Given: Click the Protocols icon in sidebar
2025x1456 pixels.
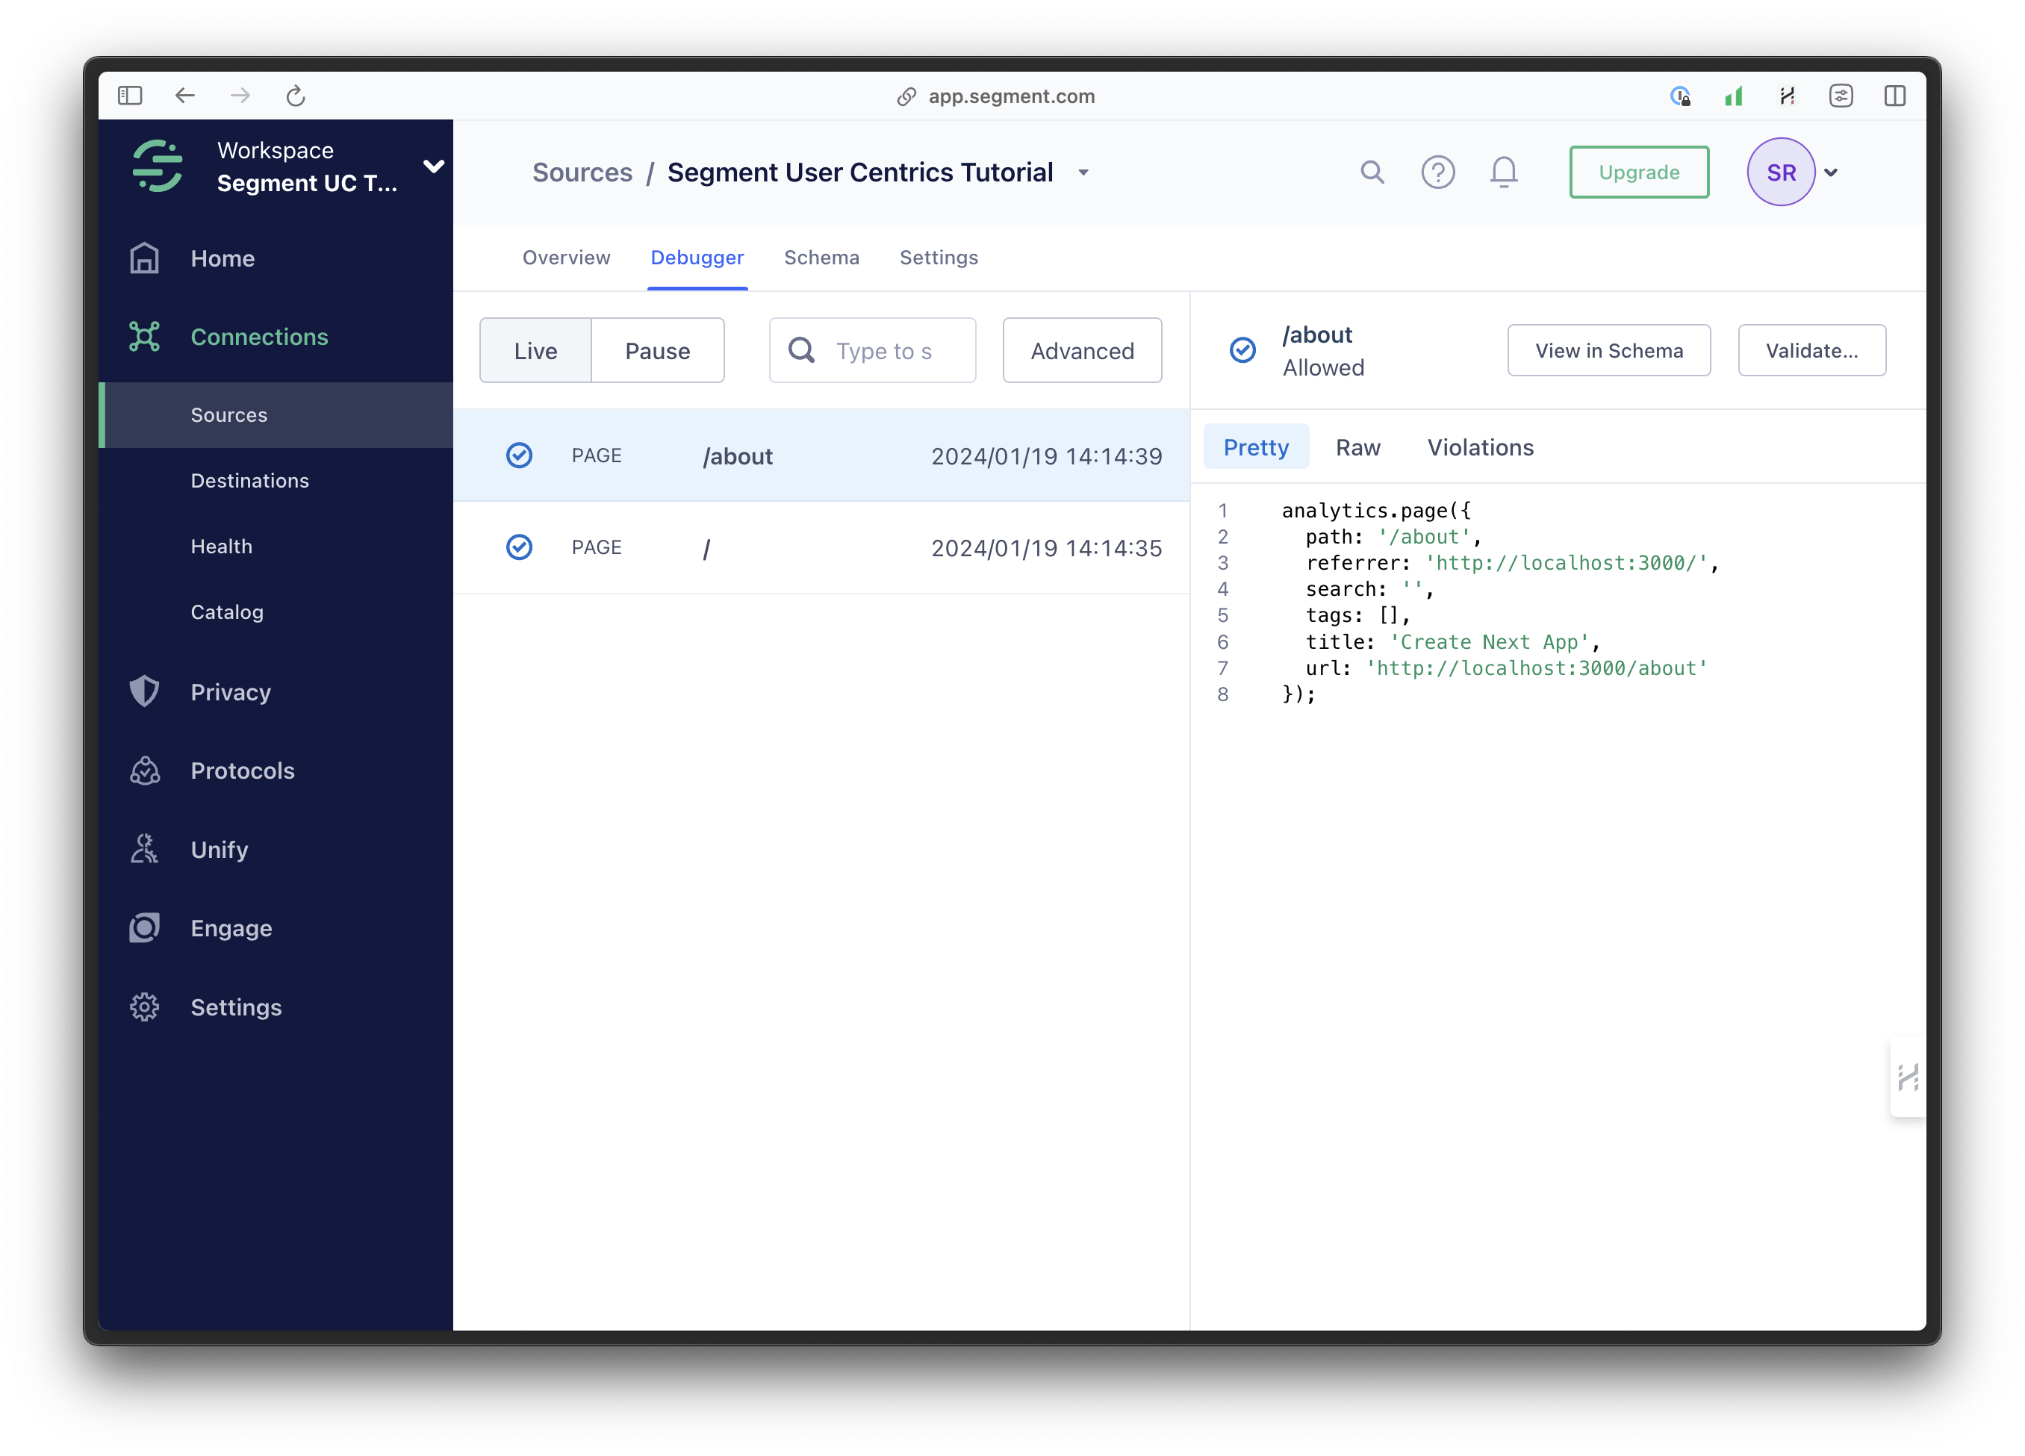Looking at the screenshot, I should [x=148, y=771].
